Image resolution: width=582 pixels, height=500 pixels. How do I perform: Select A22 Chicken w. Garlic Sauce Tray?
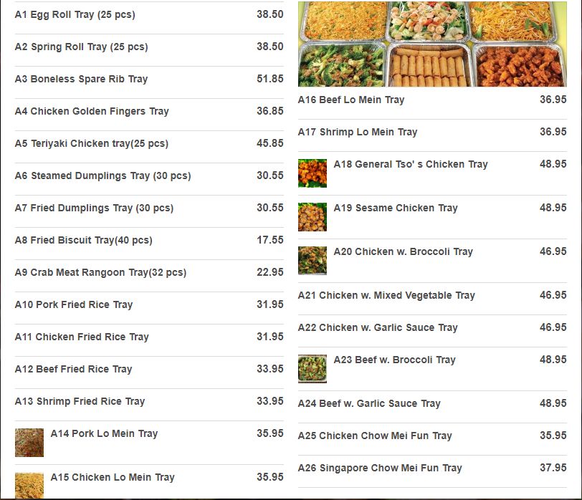tap(378, 328)
